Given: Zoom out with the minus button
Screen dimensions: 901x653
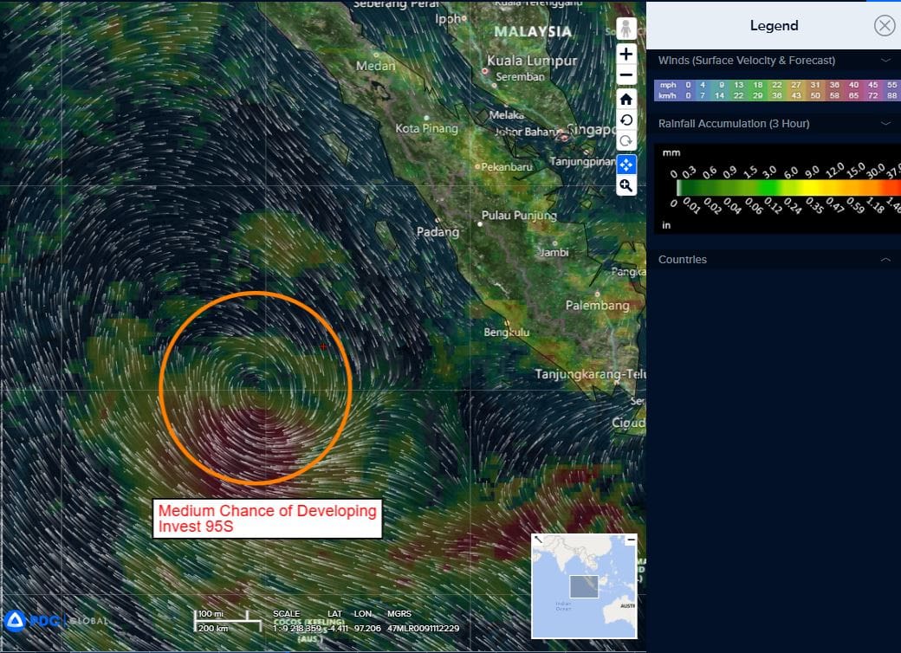Looking at the screenshot, I should (x=626, y=74).
